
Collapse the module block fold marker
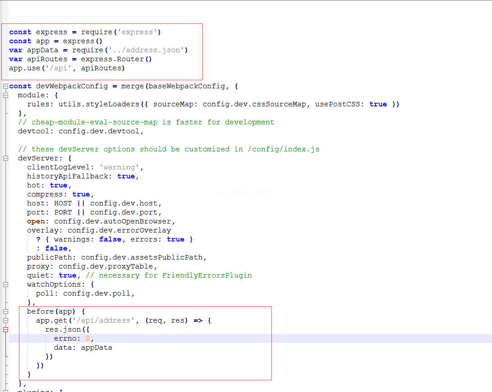(x=6, y=95)
